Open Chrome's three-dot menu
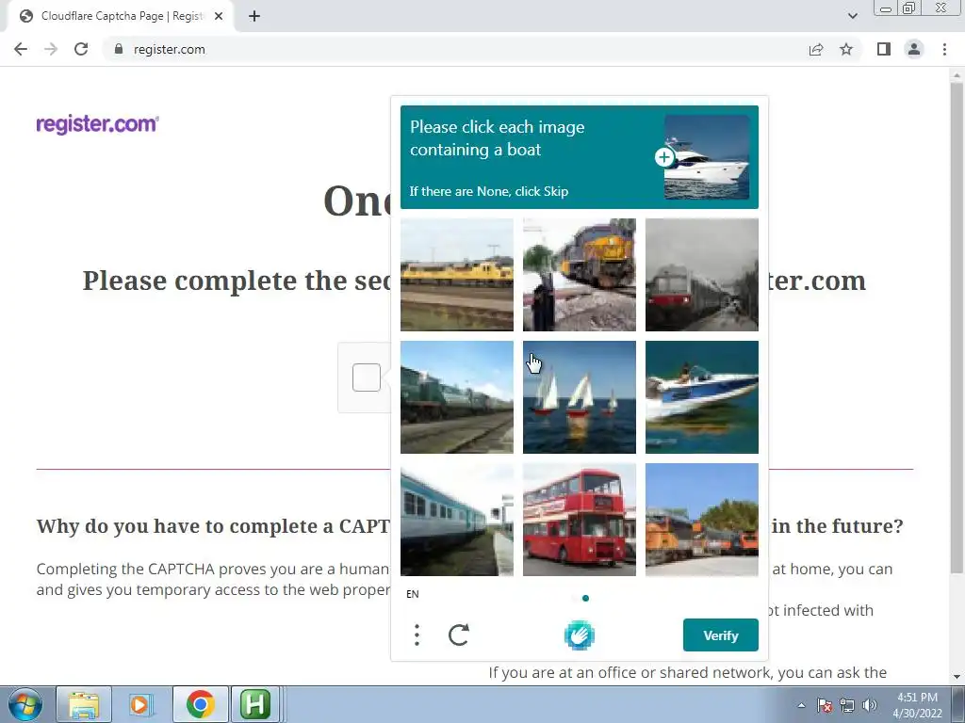This screenshot has height=723, width=965. (944, 49)
